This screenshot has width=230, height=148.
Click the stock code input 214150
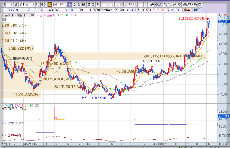(25, 5)
